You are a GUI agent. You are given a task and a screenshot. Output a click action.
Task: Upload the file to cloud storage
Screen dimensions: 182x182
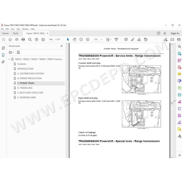coord(17,40)
